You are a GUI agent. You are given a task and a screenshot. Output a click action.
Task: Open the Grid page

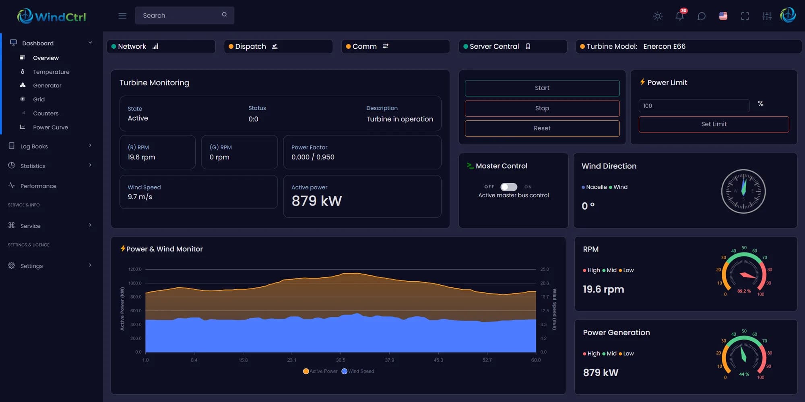click(x=39, y=99)
